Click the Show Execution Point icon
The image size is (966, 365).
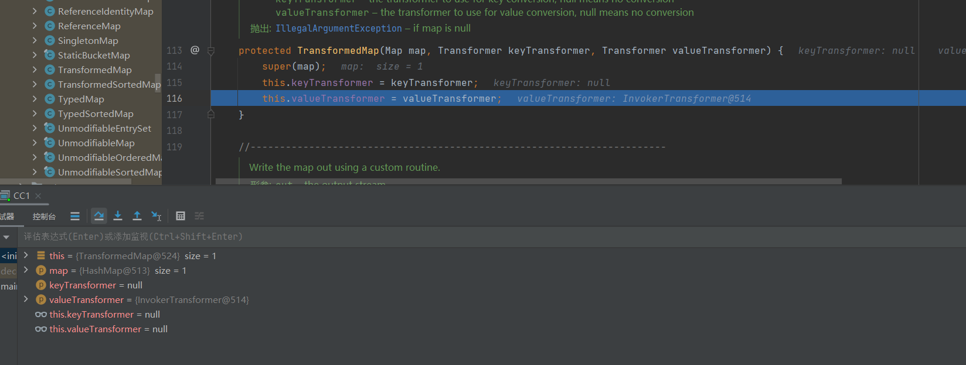75,216
